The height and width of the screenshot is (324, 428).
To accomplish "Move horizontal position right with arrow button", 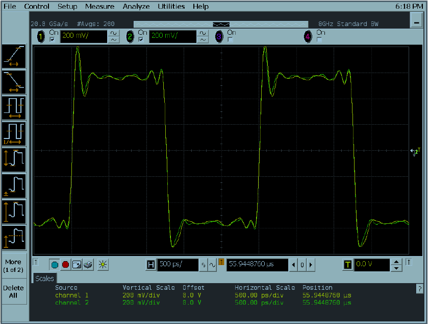I will [x=311, y=265].
